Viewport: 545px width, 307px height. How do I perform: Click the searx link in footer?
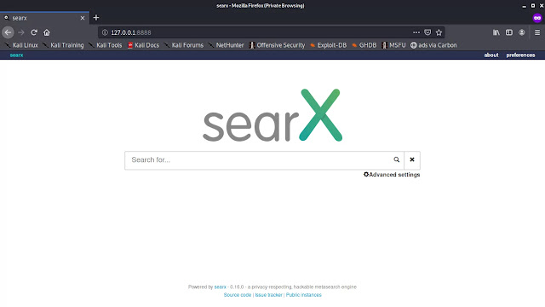pos(220,287)
